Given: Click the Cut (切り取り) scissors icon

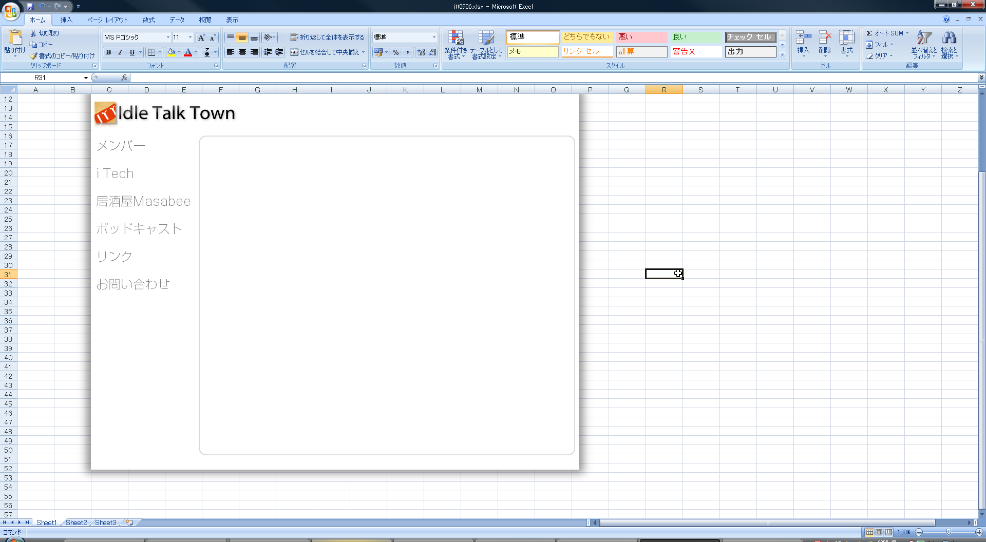Looking at the screenshot, I should coord(33,33).
